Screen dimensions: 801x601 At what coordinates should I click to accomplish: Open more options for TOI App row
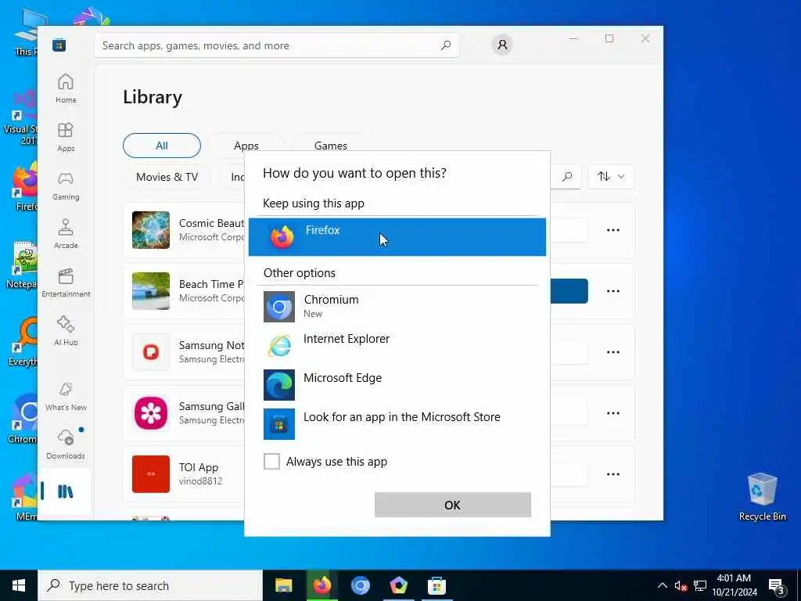click(x=613, y=474)
